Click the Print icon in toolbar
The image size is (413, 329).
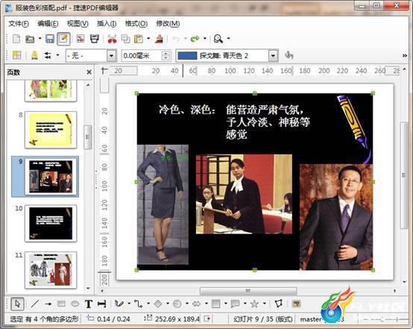click(x=95, y=39)
